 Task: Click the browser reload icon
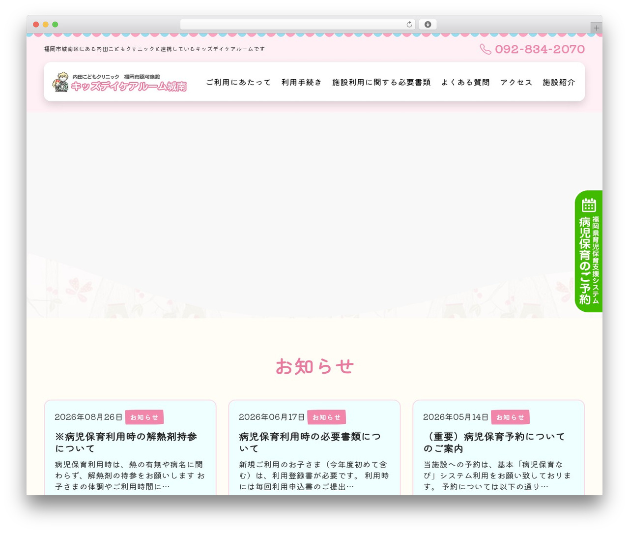click(409, 25)
